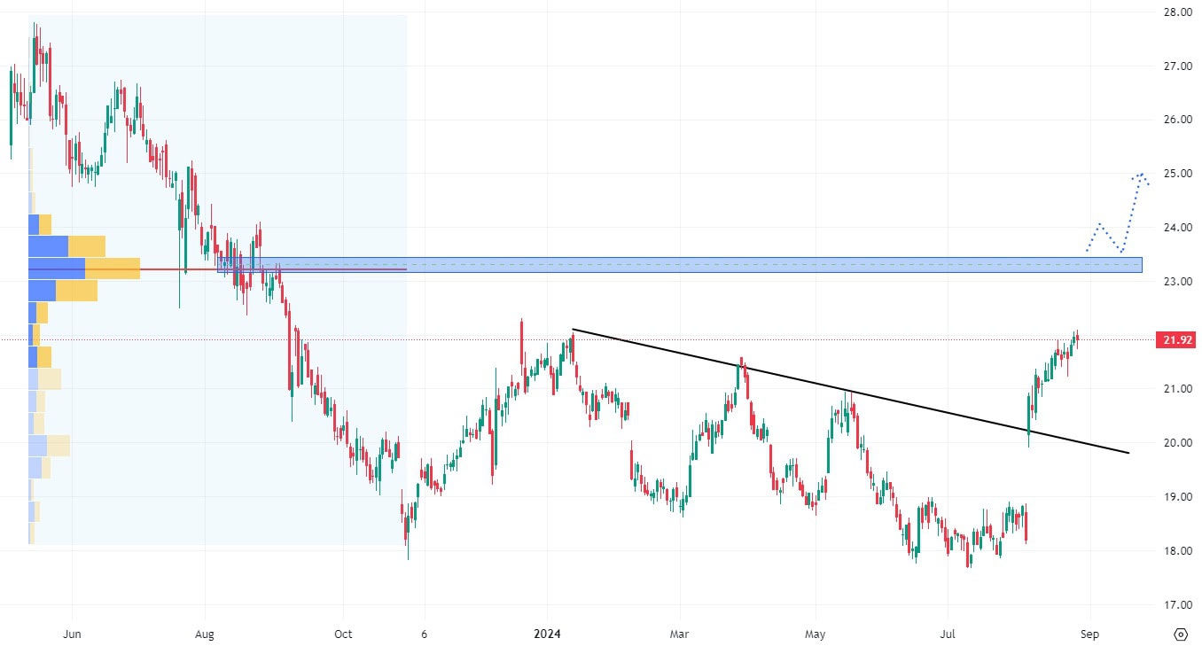Click the Aug label on time axis
1202x646 pixels.
(205, 634)
